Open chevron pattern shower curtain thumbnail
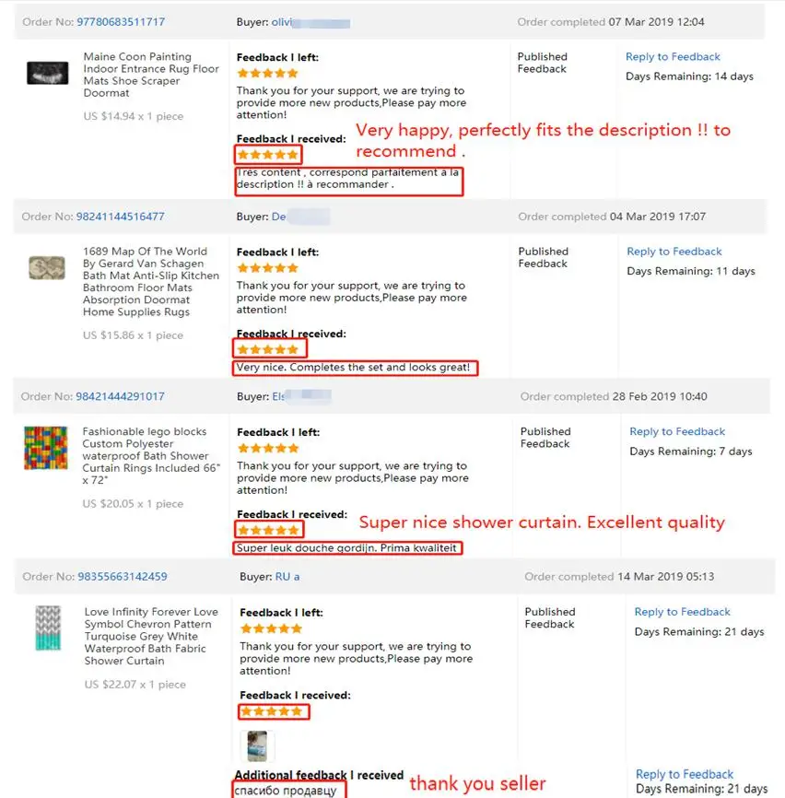 pos(48,628)
